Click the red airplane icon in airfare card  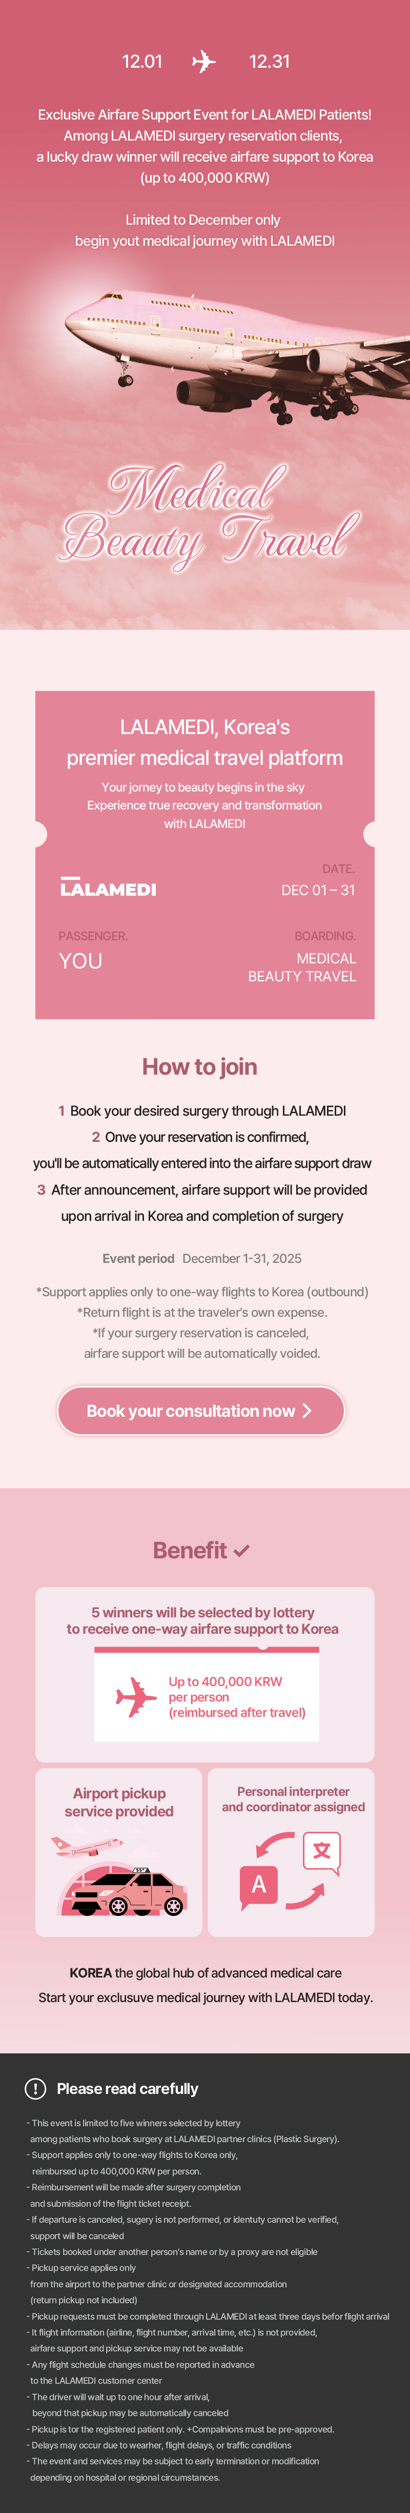click(135, 1696)
